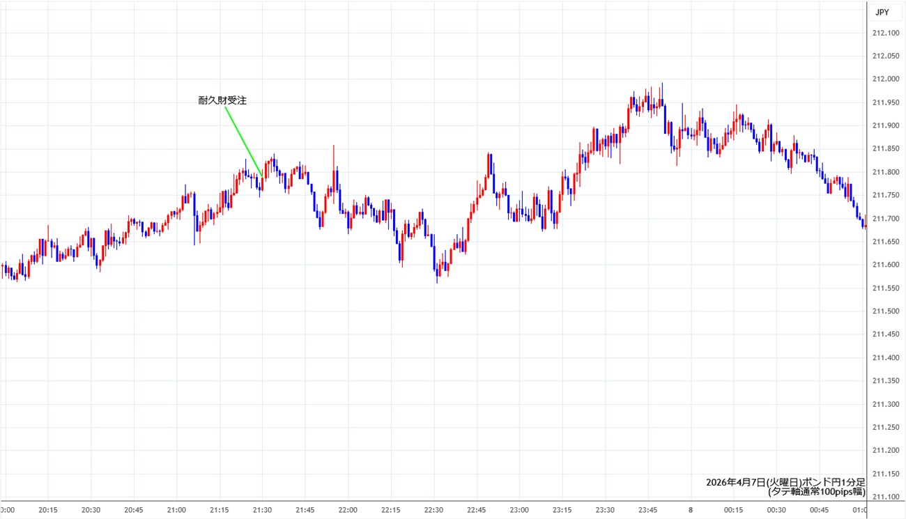
Task: Select the タテ軸通常100pips幅 caption line
Action: 816,492
